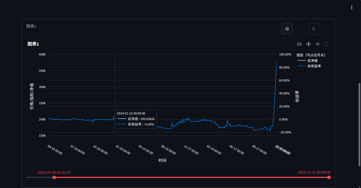Select the pan tool icon

[x=309, y=44]
